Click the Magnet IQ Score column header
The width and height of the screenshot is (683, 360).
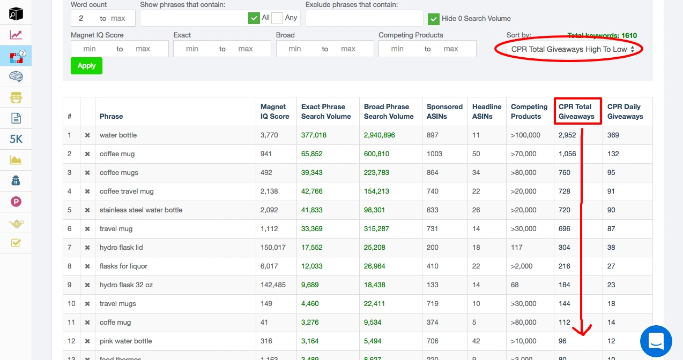click(274, 111)
